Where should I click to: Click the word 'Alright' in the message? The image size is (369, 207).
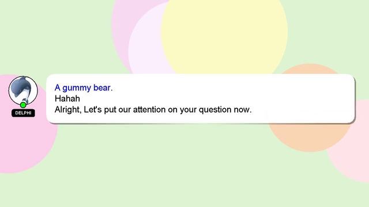pos(67,110)
